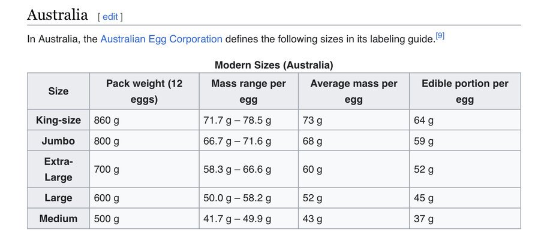Select the Large row label

[58, 198]
